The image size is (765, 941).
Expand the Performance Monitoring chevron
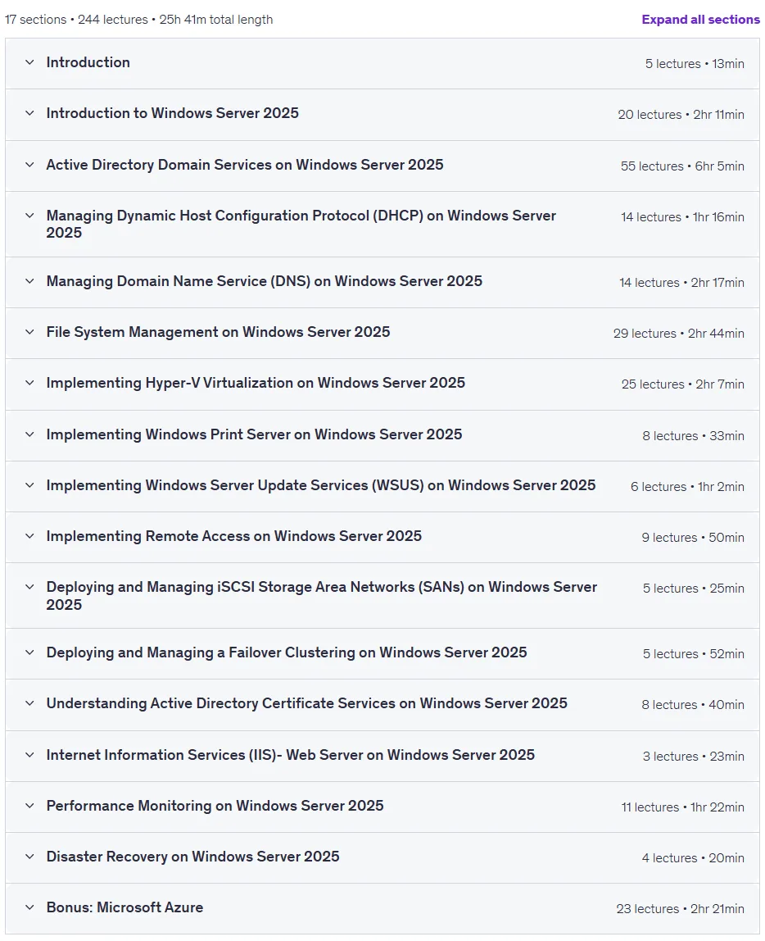29,806
